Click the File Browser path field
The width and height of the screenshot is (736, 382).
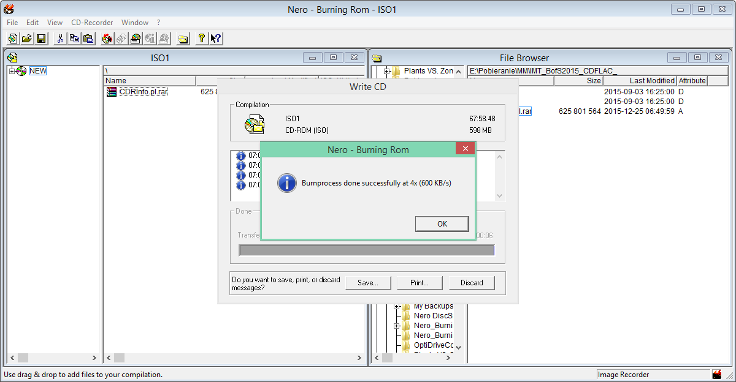pos(599,71)
